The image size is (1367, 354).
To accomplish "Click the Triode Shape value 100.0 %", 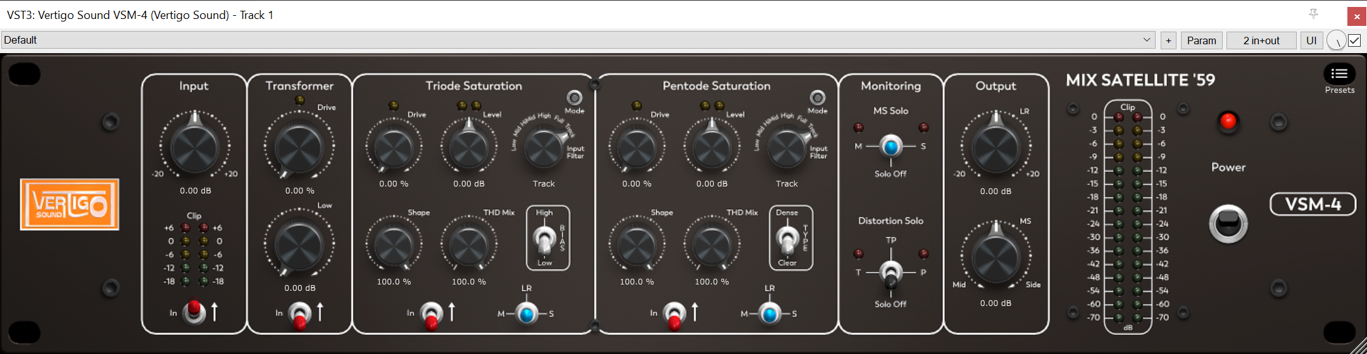I will [x=394, y=281].
